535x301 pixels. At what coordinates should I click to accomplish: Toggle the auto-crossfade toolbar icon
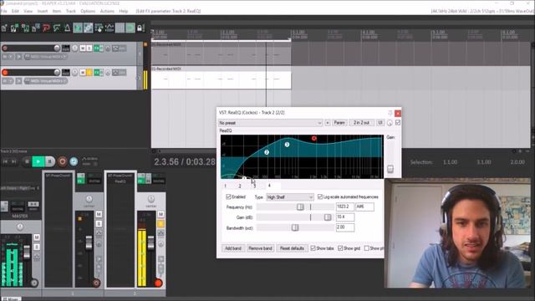click(78, 28)
